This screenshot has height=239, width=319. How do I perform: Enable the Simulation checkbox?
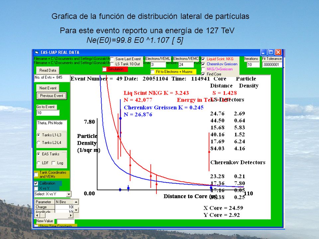[x=105, y=69]
